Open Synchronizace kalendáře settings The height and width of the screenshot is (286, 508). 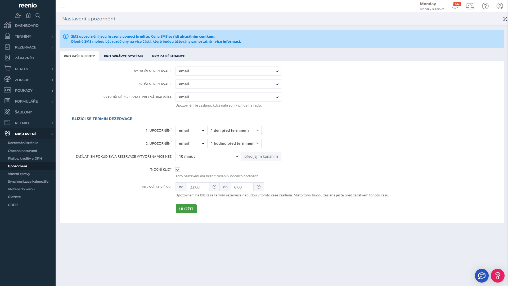[x=28, y=181]
